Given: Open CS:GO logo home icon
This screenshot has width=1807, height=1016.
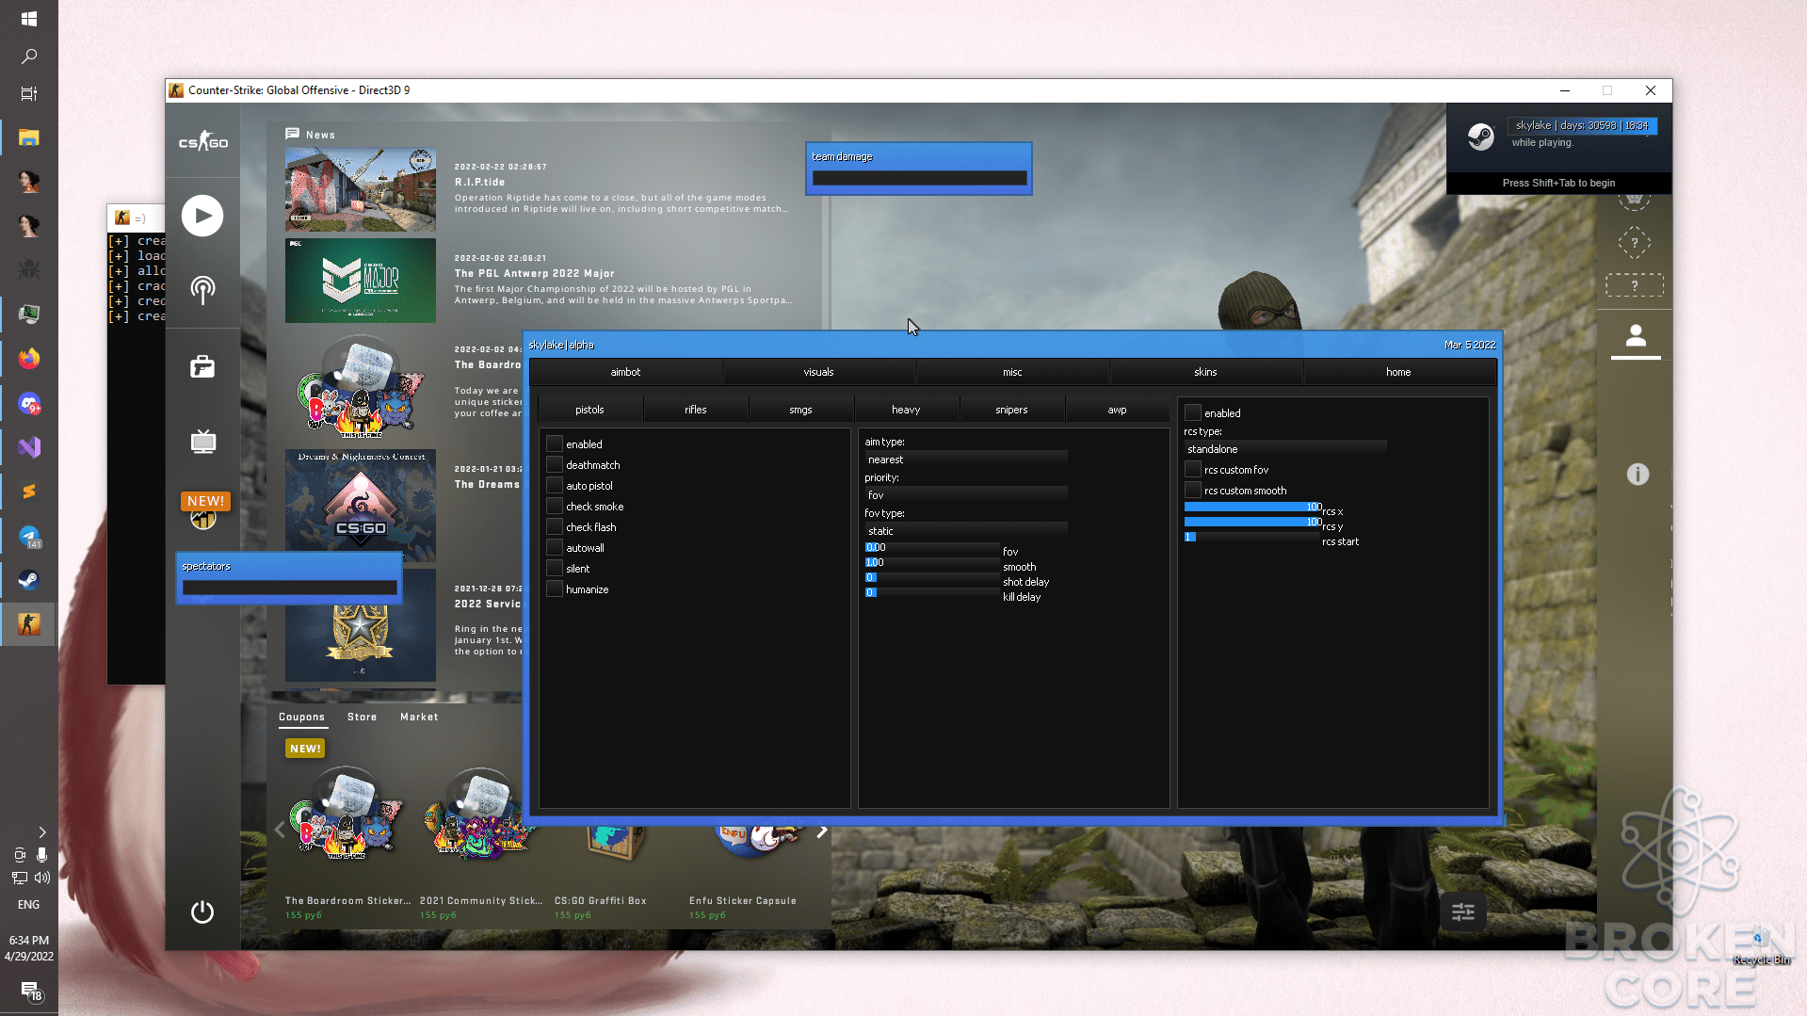Looking at the screenshot, I should pyautogui.click(x=203, y=142).
